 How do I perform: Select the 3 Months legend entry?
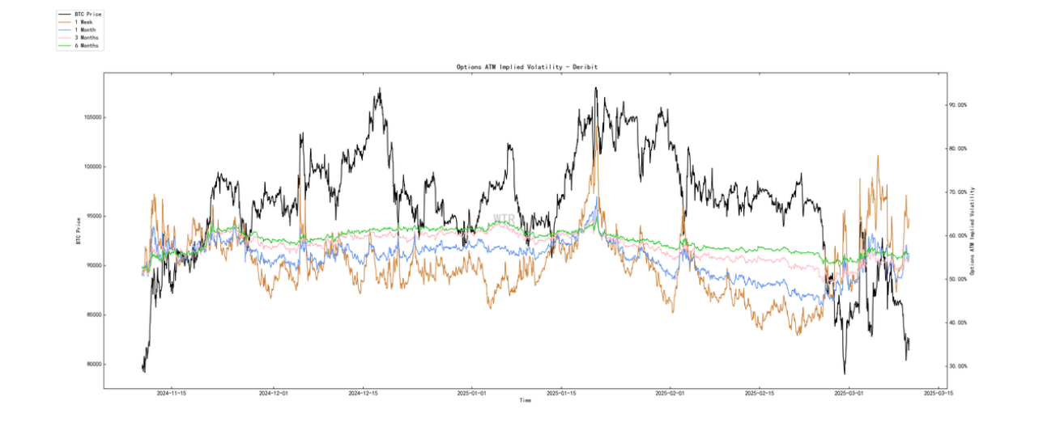[79, 38]
